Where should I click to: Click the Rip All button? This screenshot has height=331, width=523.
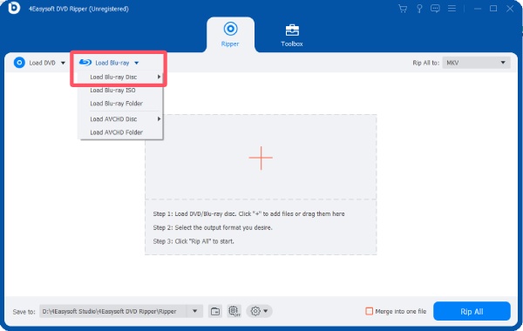[472, 311]
